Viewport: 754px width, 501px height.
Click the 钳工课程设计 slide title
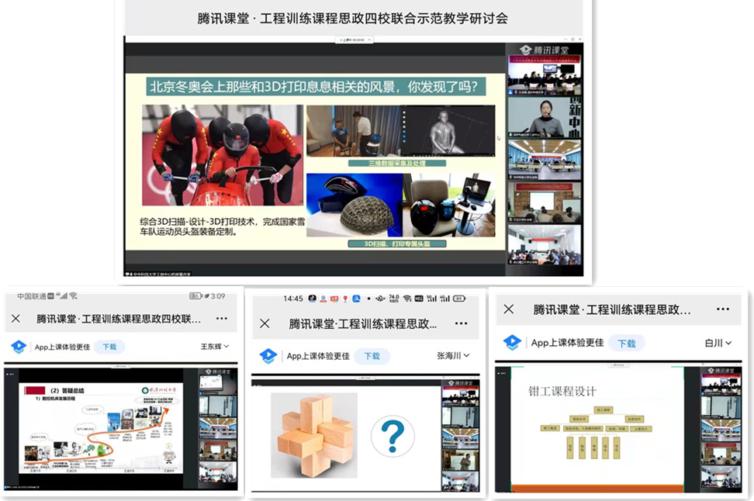coord(562,390)
